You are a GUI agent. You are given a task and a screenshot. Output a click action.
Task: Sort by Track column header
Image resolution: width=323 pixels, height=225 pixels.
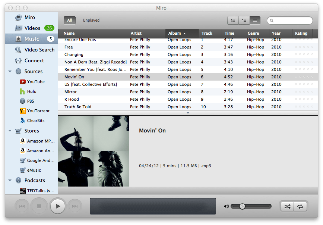[210, 33]
